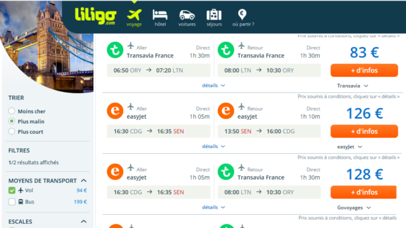This screenshot has height=228, width=406.
Task: Collapse the Moyens de transport section
Action: [84, 181]
